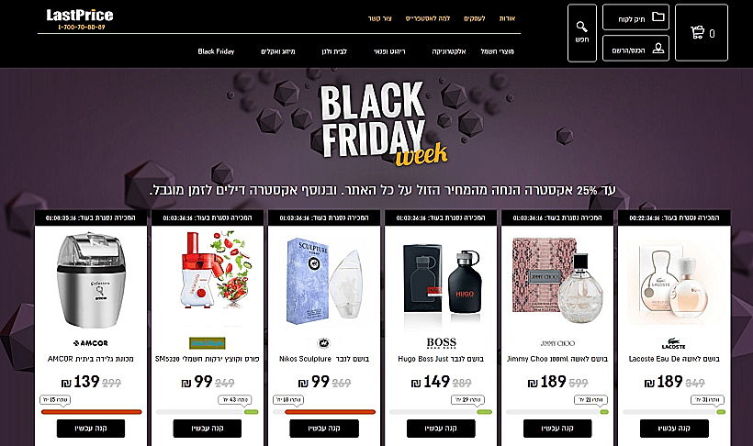Click the BOSS brand logo

click(x=441, y=343)
